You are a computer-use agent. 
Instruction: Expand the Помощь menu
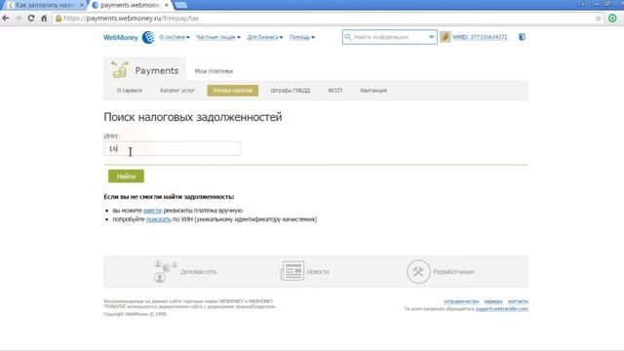tap(301, 37)
